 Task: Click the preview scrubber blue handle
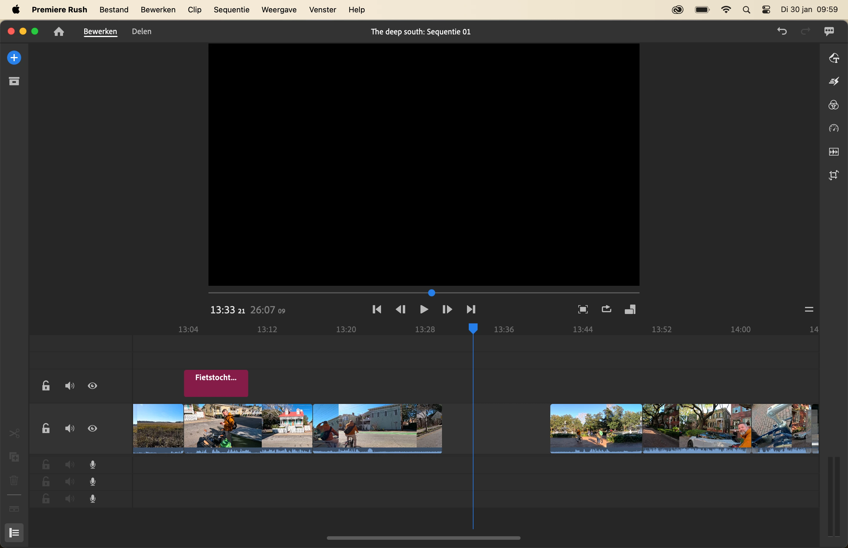pyautogui.click(x=431, y=293)
